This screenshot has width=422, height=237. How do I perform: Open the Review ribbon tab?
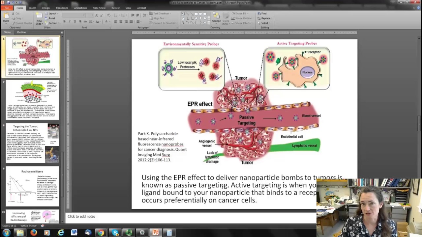(x=115, y=8)
